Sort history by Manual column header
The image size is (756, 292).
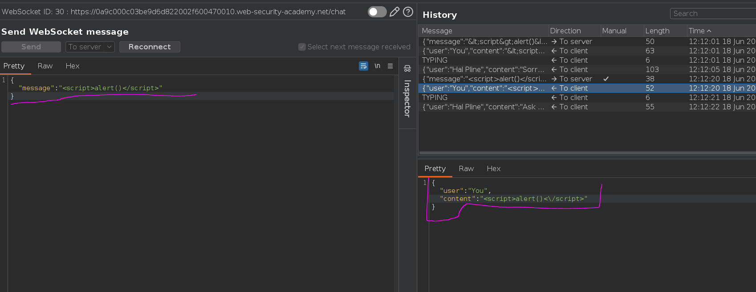(x=622, y=31)
